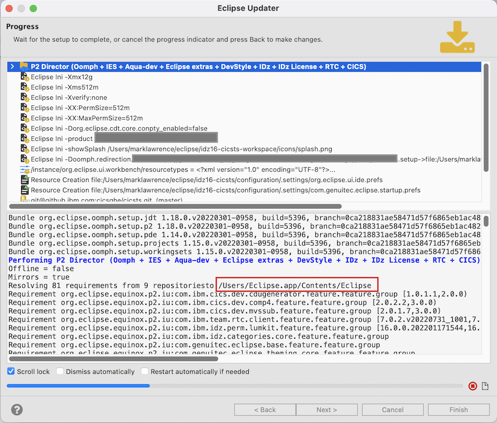
Task: Click the blue Performing P2 Director log line
Action: tap(245, 260)
